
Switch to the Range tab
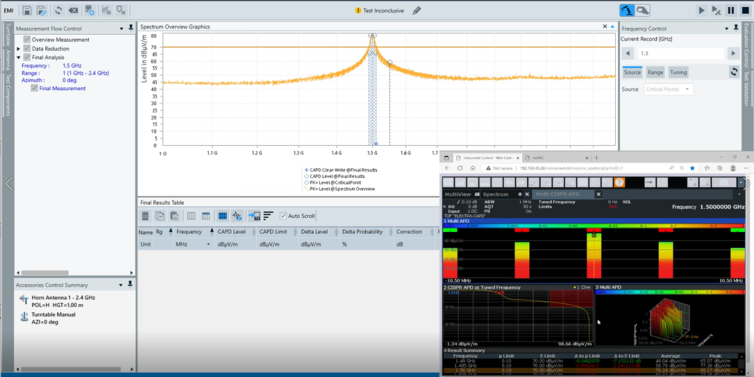click(655, 72)
